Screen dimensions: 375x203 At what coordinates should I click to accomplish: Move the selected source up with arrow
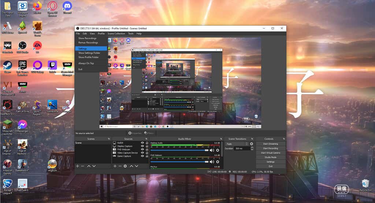131,166
